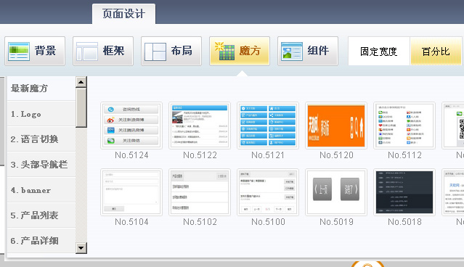Select the 4. banner category
Viewport: 464px width, 267px height.
(x=41, y=190)
